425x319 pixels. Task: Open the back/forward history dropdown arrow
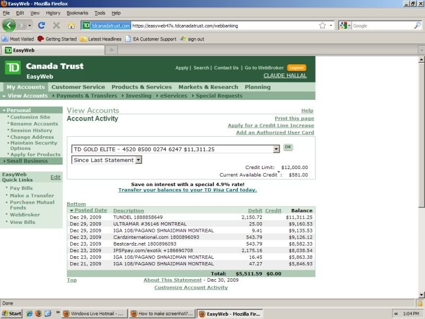click(30, 26)
